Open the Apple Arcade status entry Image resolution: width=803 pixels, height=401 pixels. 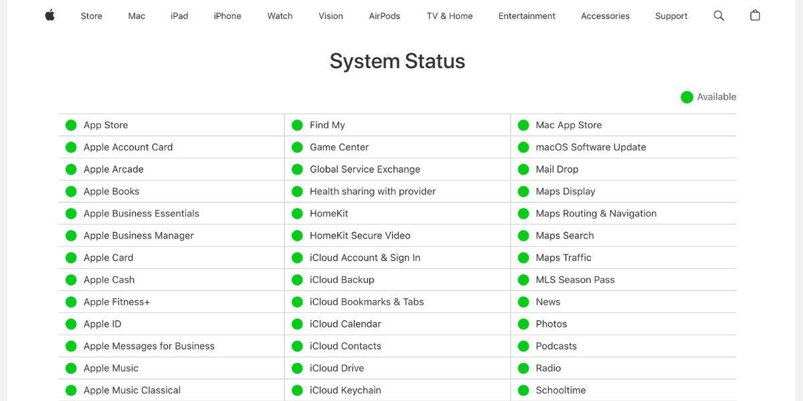(x=114, y=169)
